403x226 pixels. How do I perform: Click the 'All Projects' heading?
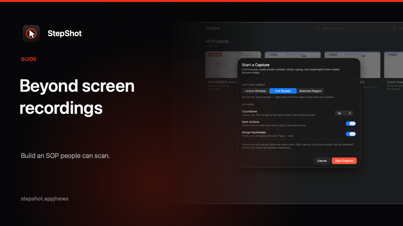[217, 41]
